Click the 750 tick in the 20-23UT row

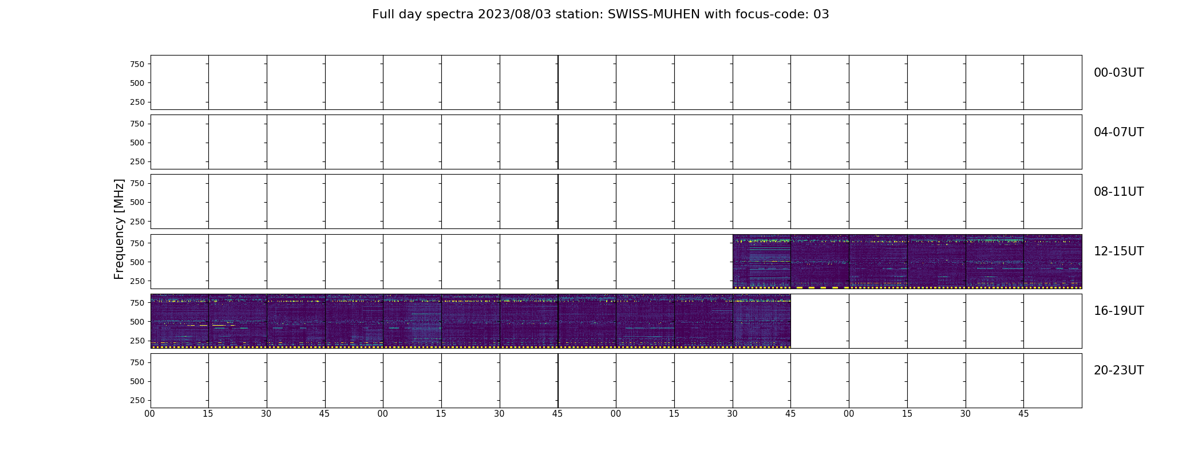(137, 362)
